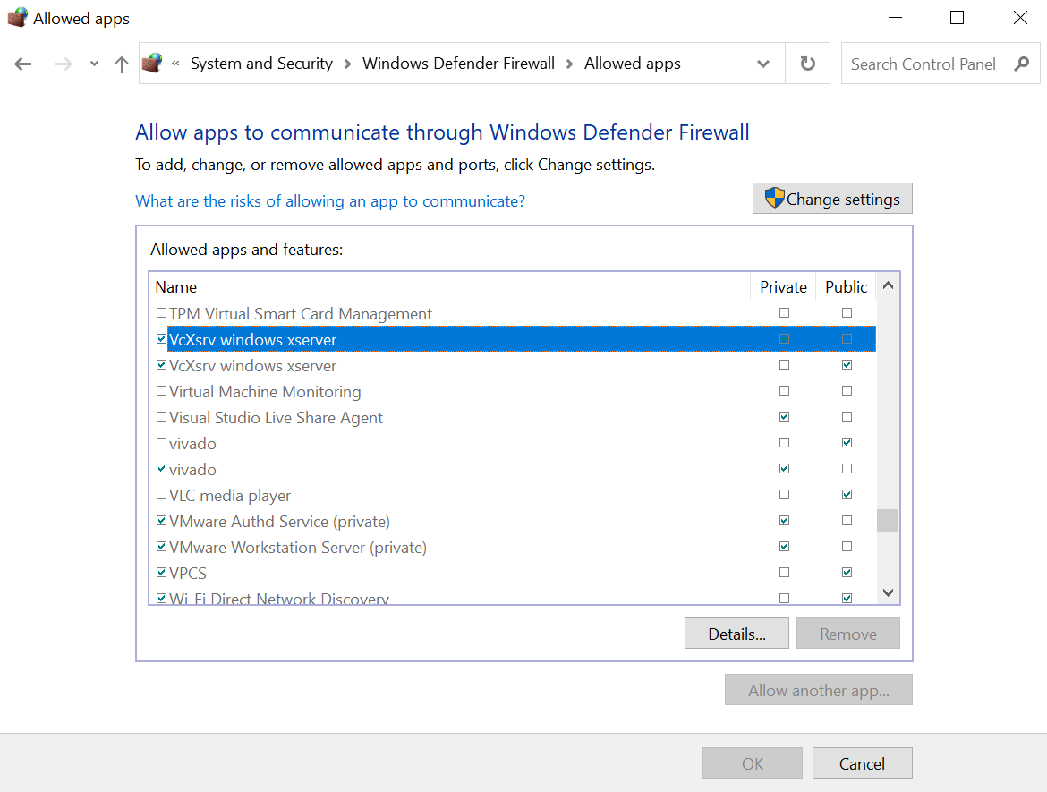This screenshot has height=792, width=1047.
Task: Toggle Virtual Machine Monitoring checkbox
Action: (161, 391)
